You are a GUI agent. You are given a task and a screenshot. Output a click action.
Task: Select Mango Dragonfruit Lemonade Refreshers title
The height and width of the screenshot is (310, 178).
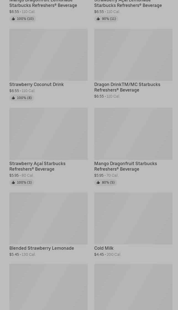click(43, 4)
